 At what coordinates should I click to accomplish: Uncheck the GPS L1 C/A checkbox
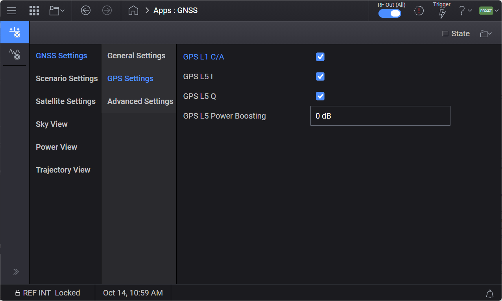[320, 57]
